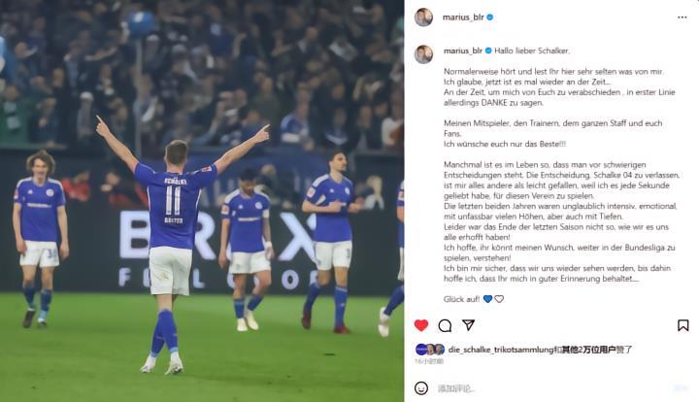Click marius_blr username in caption

tap(463, 50)
